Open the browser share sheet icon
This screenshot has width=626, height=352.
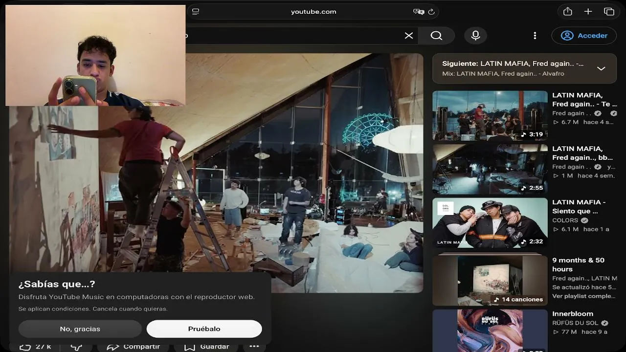(x=567, y=11)
